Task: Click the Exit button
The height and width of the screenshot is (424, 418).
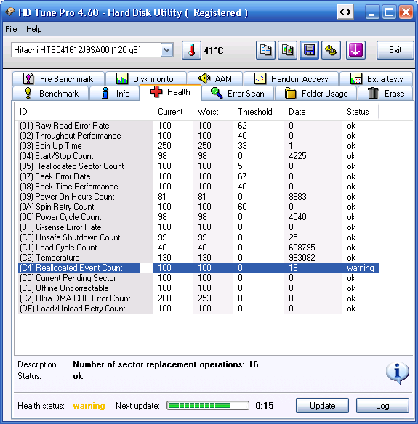Action: [x=395, y=50]
